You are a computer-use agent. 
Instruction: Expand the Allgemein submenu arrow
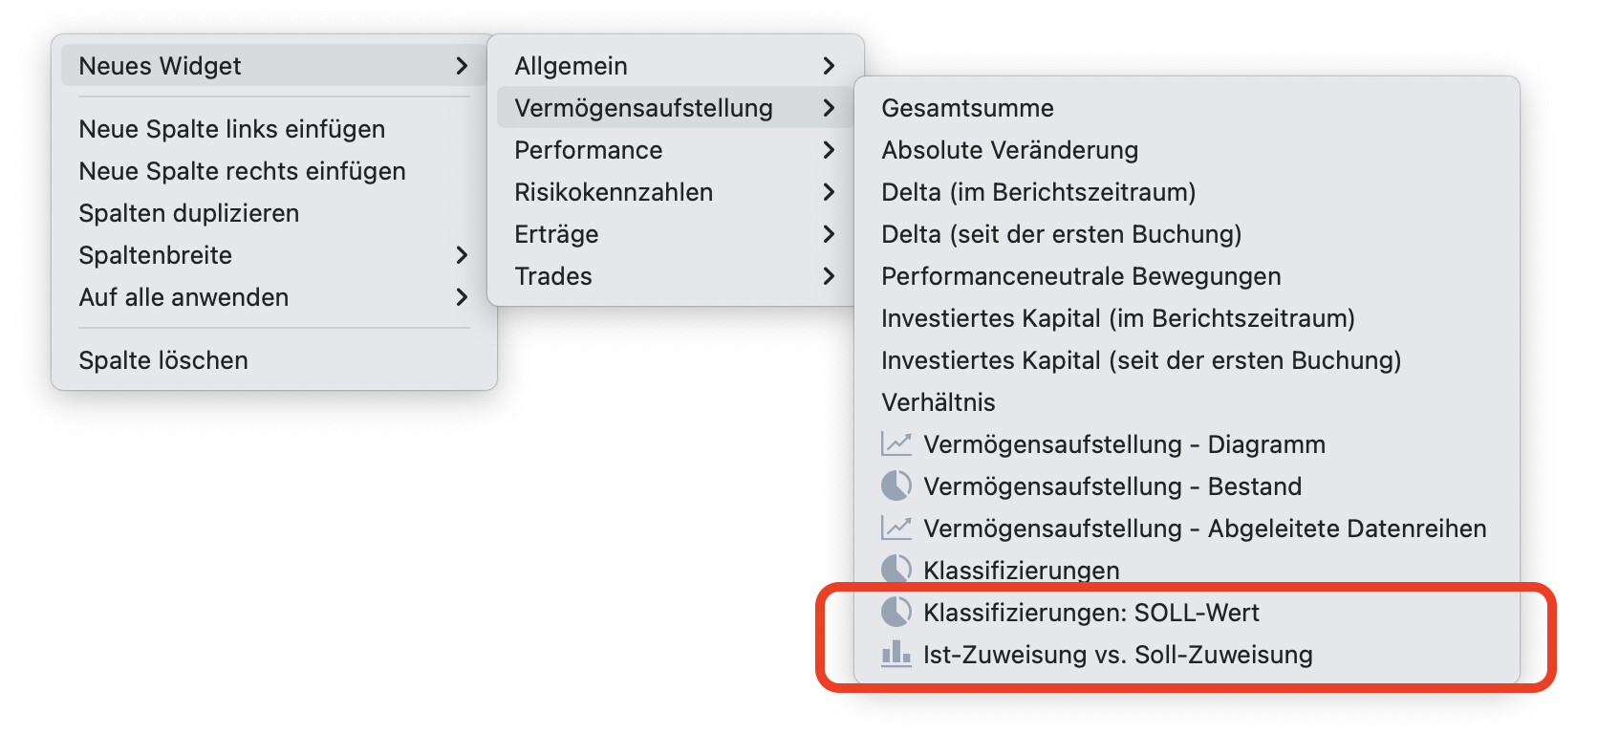click(829, 66)
